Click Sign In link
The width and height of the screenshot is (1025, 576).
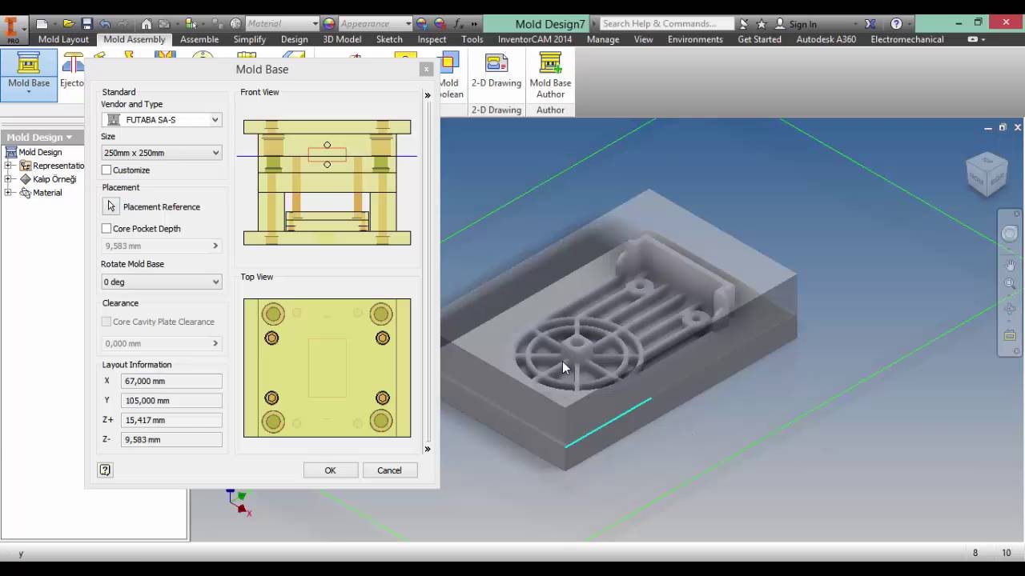click(x=802, y=24)
